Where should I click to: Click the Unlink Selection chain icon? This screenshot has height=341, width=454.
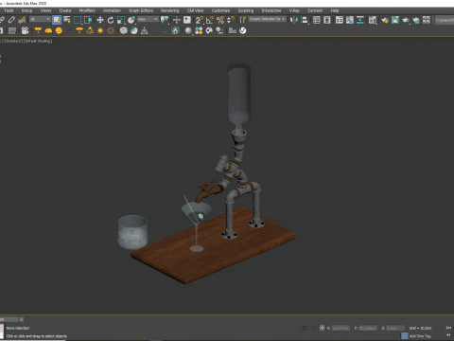11,20
